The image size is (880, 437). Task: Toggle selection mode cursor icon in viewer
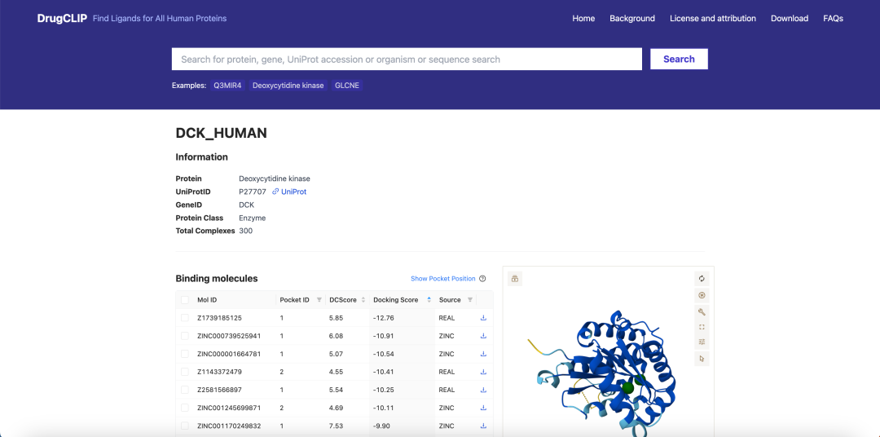pyautogui.click(x=702, y=359)
